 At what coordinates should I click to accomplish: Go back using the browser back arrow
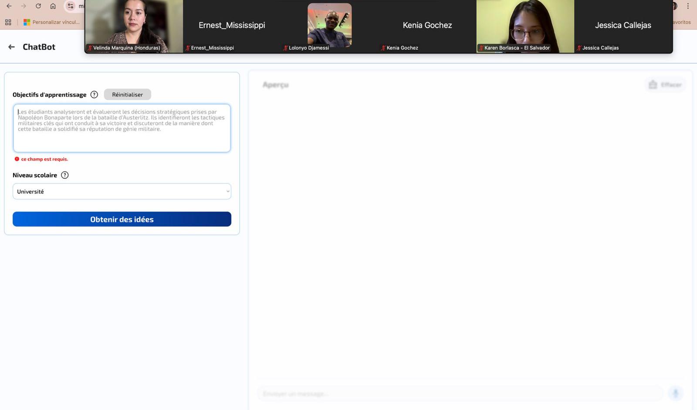[x=9, y=6]
